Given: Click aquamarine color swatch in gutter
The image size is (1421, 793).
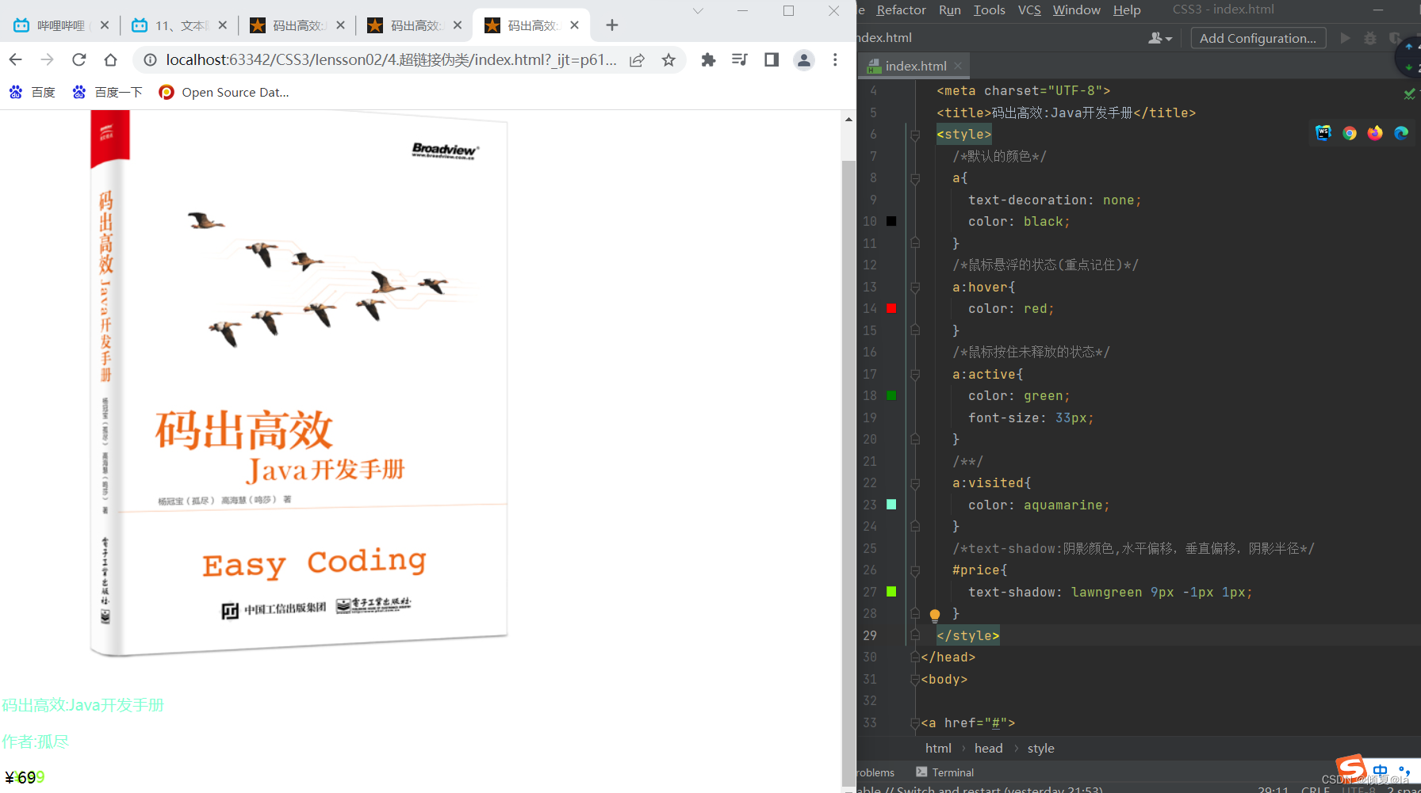Looking at the screenshot, I should coord(891,505).
